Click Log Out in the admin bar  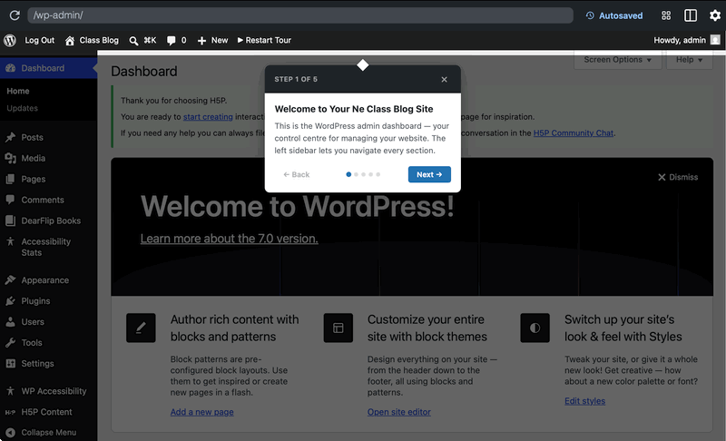tap(39, 40)
